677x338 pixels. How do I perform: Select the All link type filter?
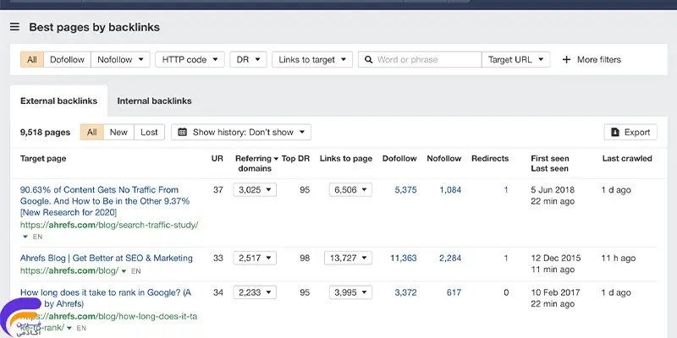32,60
